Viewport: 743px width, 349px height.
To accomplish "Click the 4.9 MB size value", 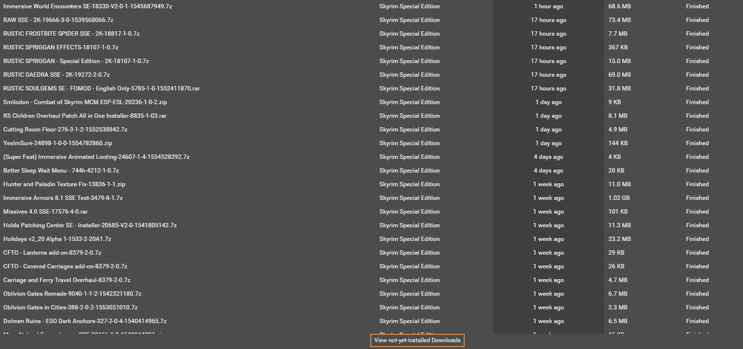I will click(x=618, y=130).
